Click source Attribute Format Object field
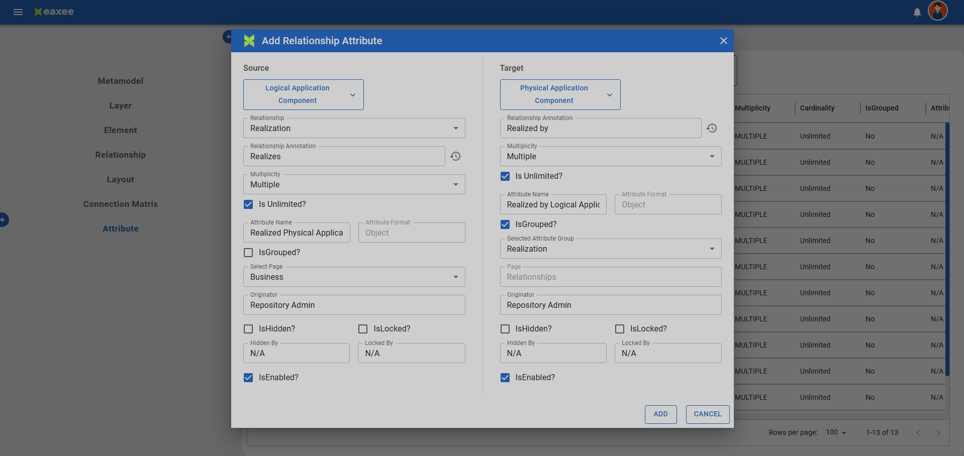 [412, 233]
